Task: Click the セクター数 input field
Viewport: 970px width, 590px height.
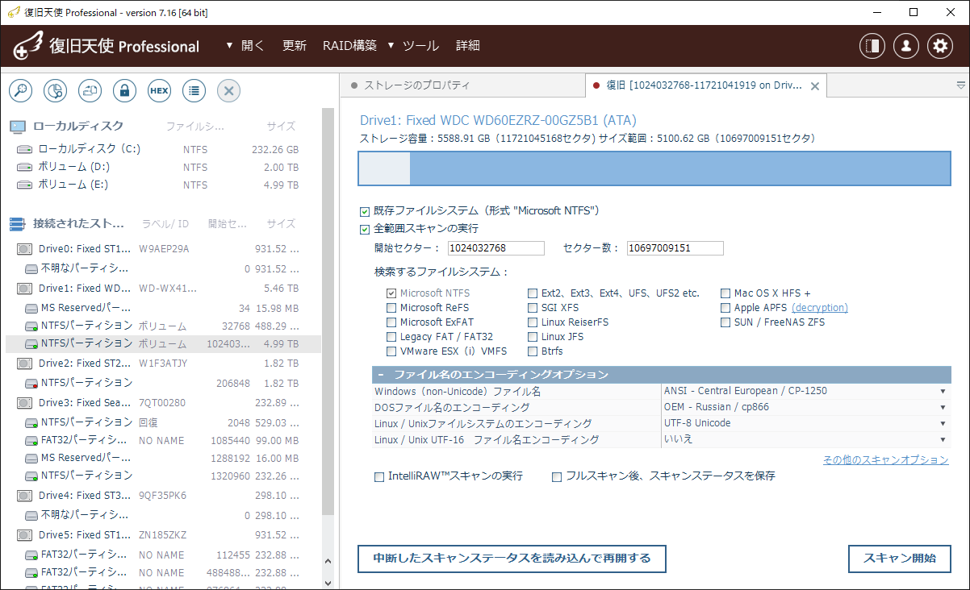Action: point(675,248)
